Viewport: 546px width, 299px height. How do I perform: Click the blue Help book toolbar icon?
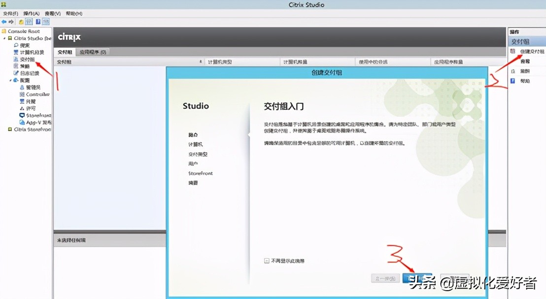pos(38,22)
